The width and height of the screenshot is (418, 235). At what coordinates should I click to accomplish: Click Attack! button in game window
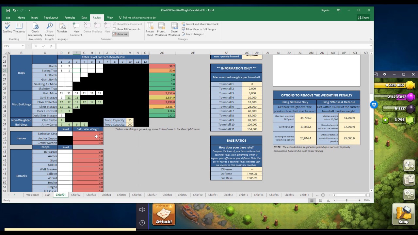pyautogui.click(x=164, y=214)
